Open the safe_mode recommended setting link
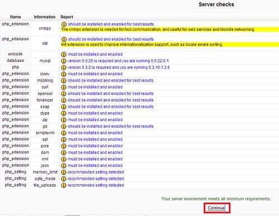The image size is (279, 216). [x=96, y=179]
